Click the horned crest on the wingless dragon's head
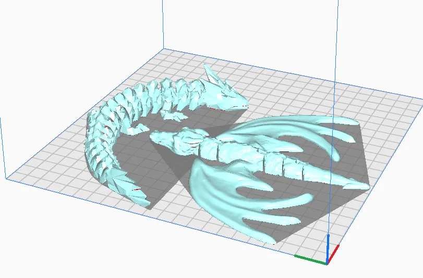The height and width of the screenshot is (278, 423). [x=212, y=74]
